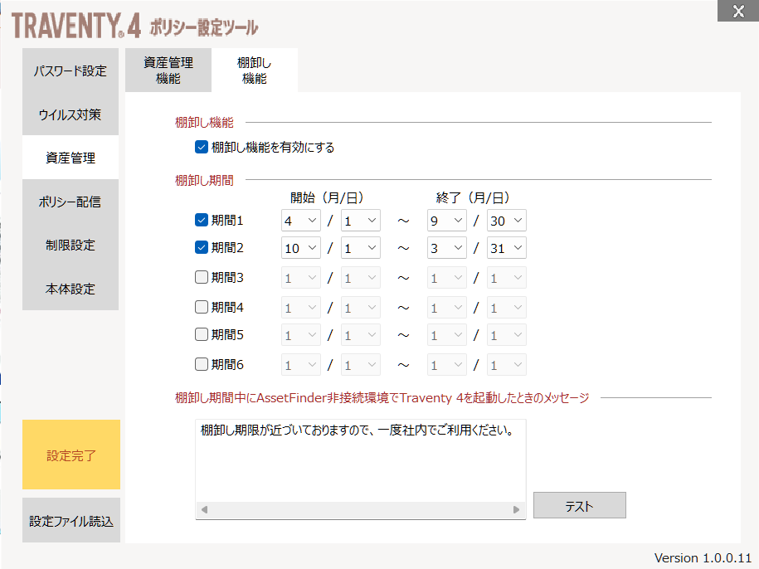Close the policy tool with the X button

pos(738,11)
